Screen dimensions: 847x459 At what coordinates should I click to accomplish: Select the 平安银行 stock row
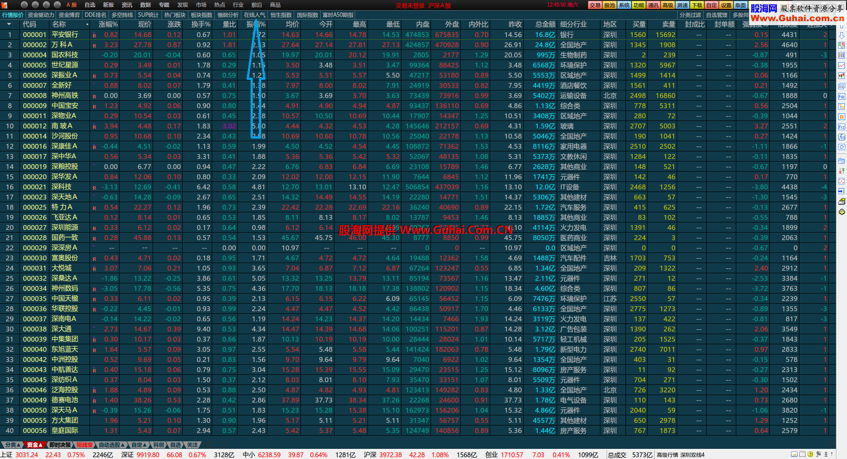coord(418,35)
